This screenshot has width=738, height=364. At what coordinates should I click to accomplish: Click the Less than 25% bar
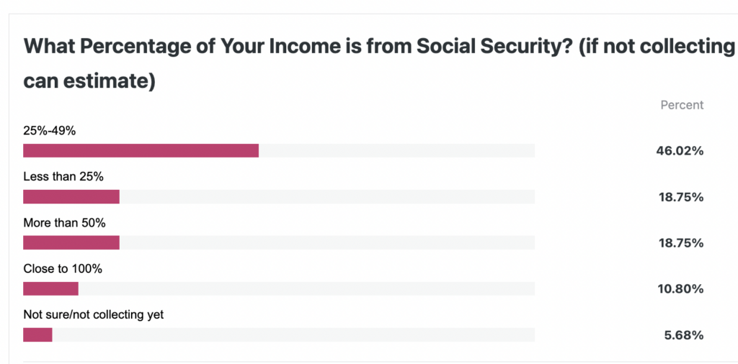(x=71, y=197)
